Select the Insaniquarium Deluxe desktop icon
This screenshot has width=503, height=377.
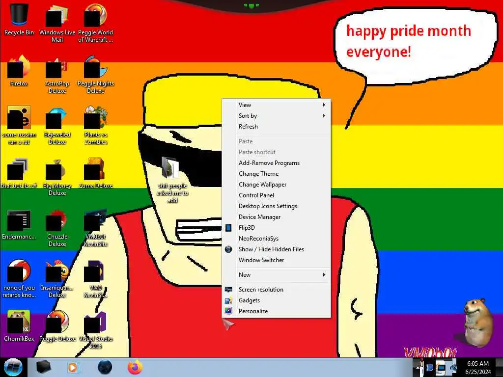tap(57, 279)
